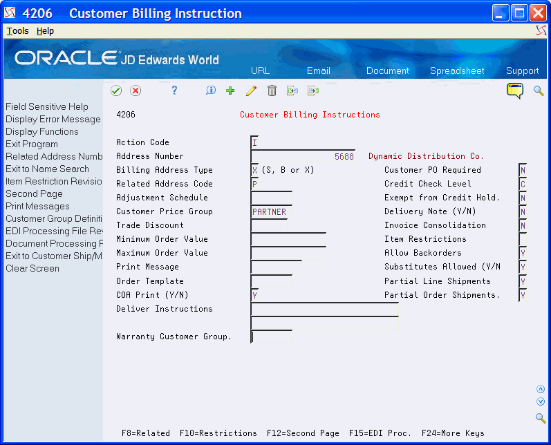Click the Adjustment Schedule field
The width and height of the screenshot is (551, 445).
click(272, 198)
